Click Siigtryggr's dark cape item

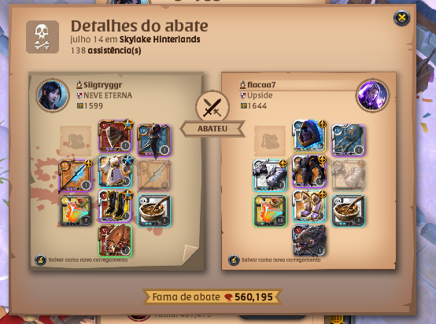pos(153,140)
